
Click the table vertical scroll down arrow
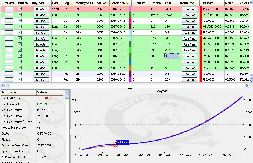[x=251, y=81]
